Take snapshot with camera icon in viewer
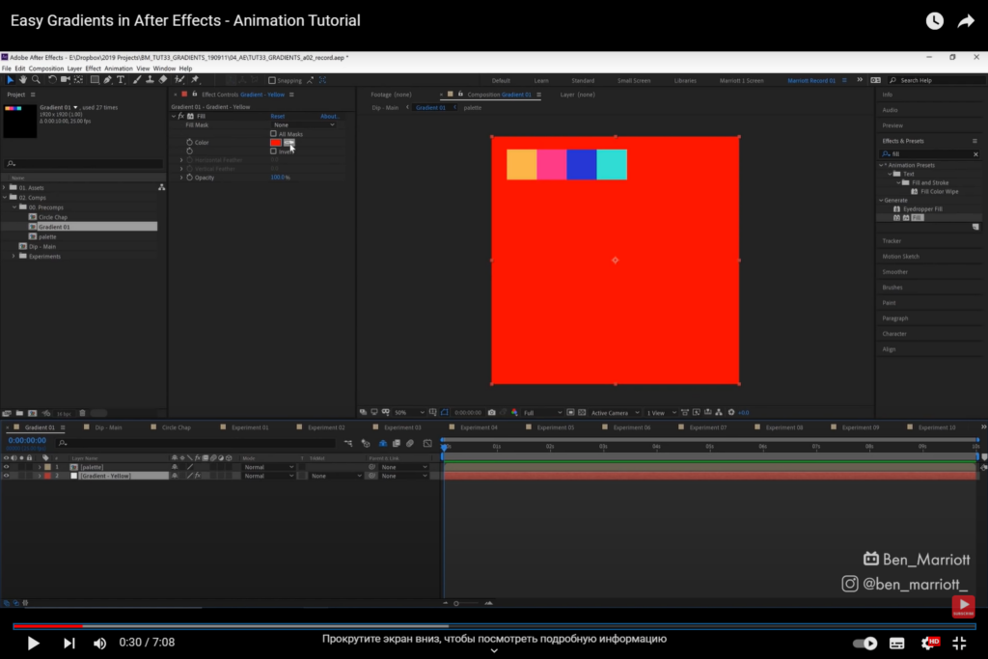Viewport: 988px width, 659px height. 491,413
